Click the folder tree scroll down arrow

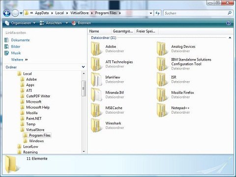[x=84, y=151]
